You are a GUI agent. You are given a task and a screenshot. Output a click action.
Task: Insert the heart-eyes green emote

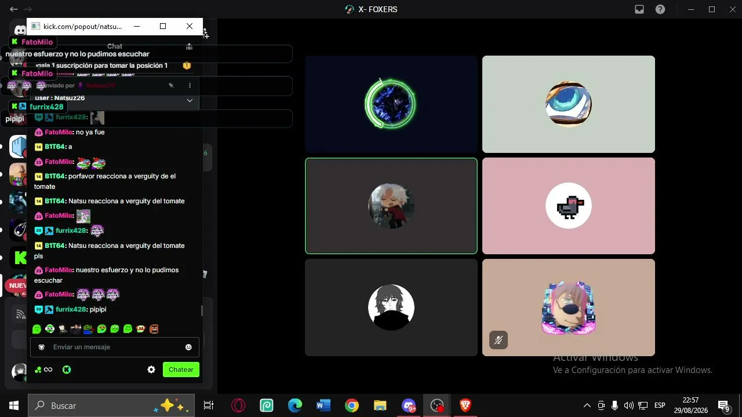click(x=102, y=329)
